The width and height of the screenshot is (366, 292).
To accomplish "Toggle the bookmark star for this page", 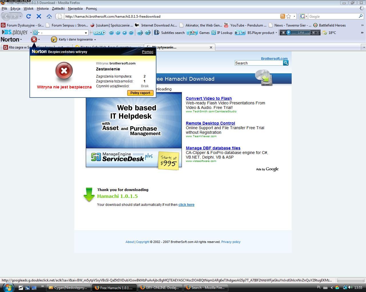I will (289, 17).
